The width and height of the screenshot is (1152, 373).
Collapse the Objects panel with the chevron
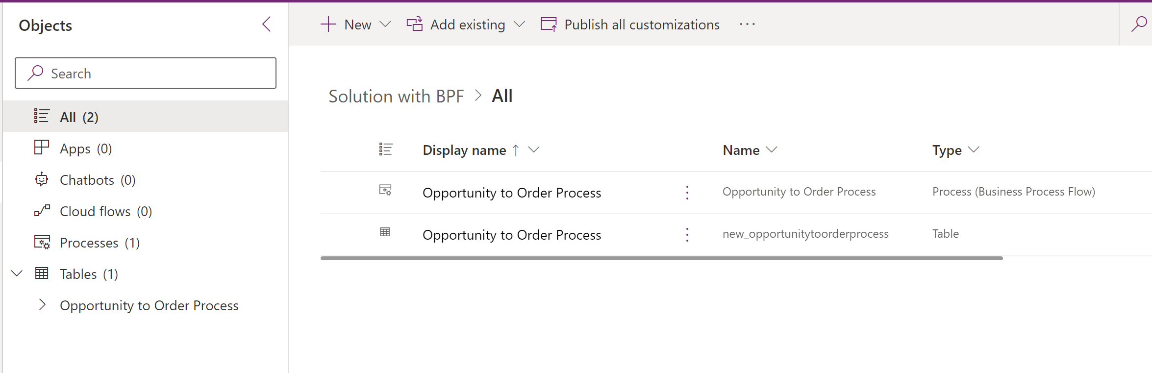point(267,24)
